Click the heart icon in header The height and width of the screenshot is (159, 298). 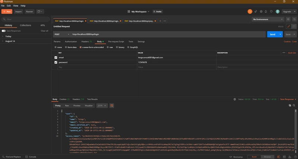[271, 12]
